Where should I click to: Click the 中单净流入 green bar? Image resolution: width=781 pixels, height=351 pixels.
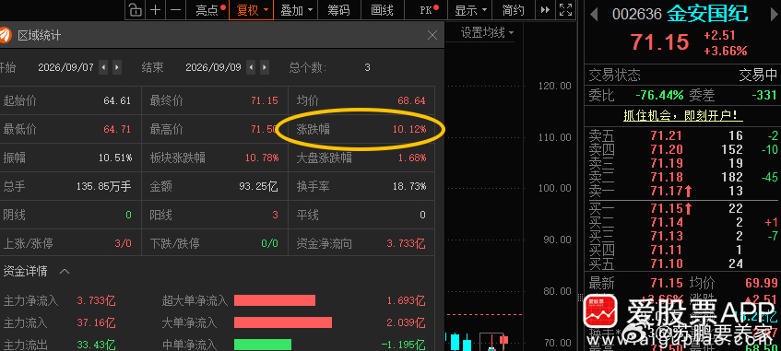click(263, 345)
